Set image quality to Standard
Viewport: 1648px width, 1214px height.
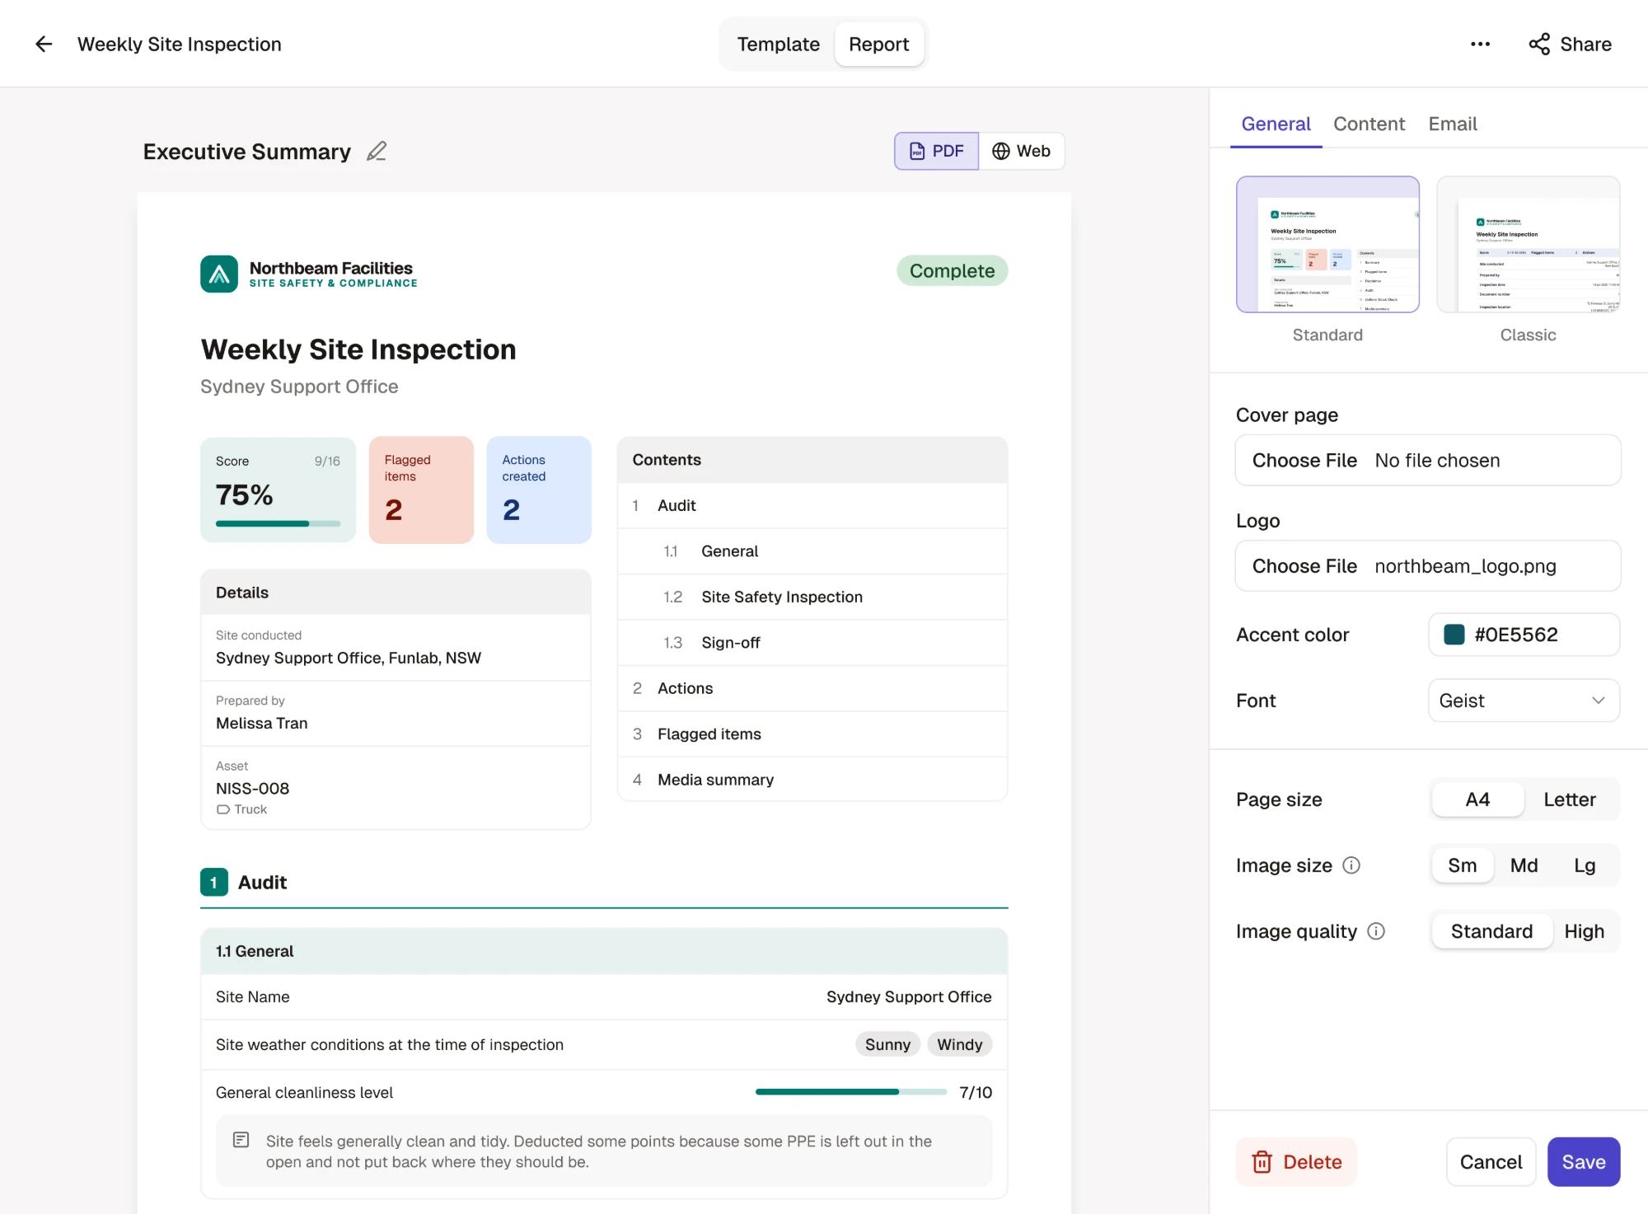click(x=1492, y=930)
